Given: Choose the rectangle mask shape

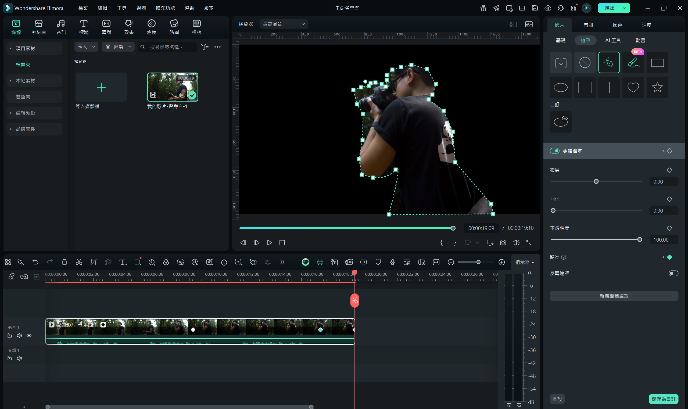Looking at the screenshot, I should pyautogui.click(x=657, y=63).
